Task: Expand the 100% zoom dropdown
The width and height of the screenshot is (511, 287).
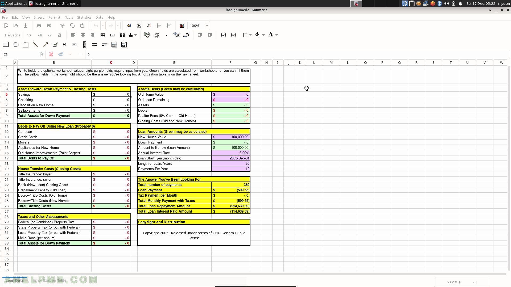Action: (x=207, y=26)
